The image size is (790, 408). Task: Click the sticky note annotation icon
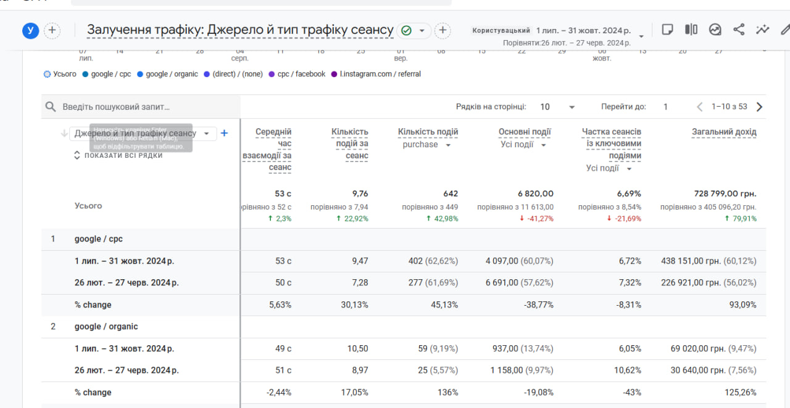click(x=667, y=29)
